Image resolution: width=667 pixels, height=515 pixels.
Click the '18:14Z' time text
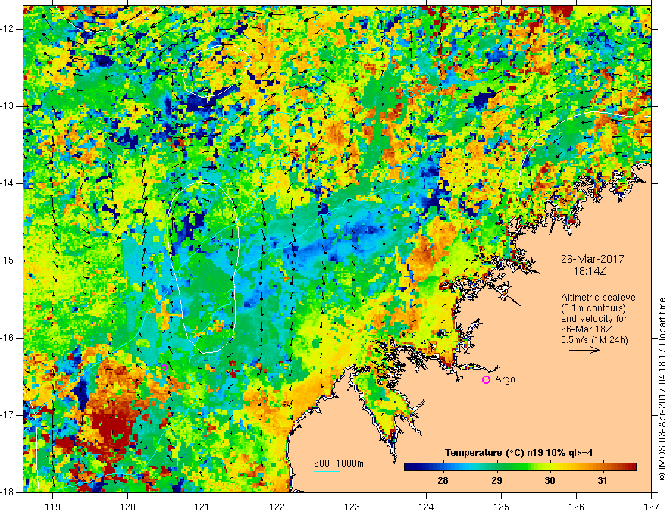pos(589,271)
